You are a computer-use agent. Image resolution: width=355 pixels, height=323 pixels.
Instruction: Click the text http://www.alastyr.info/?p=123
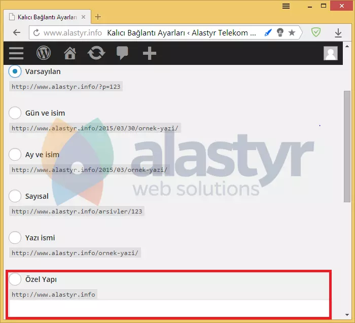point(66,87)
